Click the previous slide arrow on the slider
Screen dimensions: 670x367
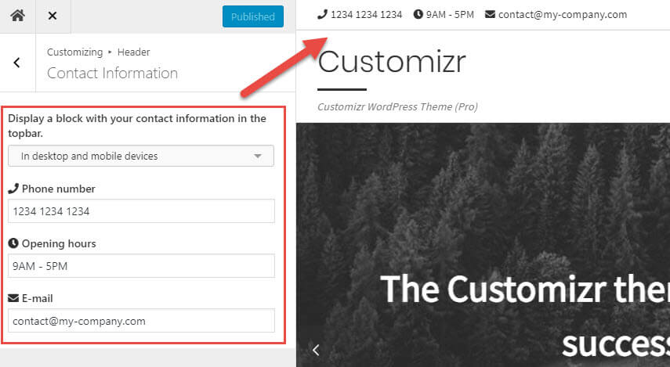click(316, 350)
